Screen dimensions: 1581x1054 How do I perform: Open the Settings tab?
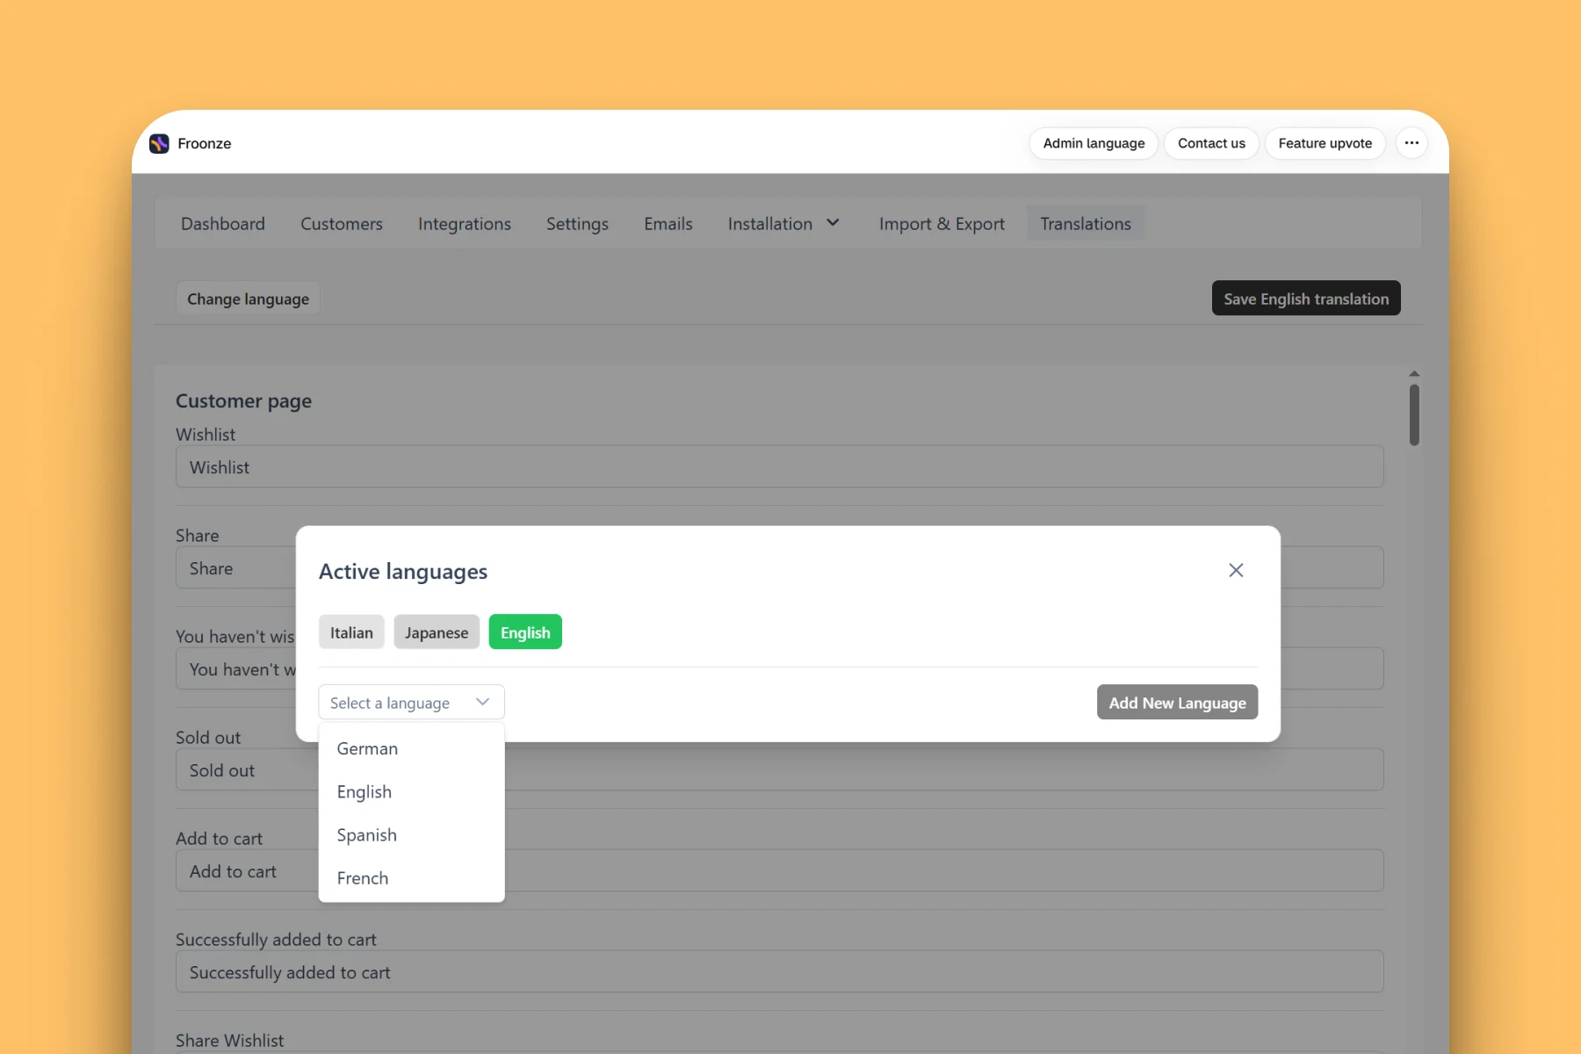tap(577, 224)
